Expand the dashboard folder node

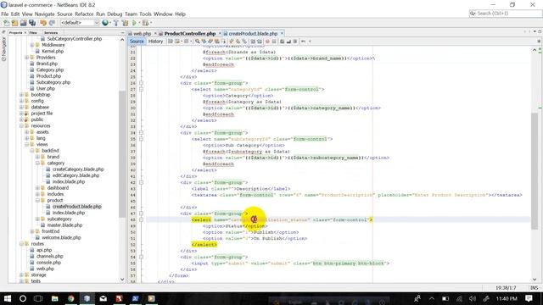[37, 188]
